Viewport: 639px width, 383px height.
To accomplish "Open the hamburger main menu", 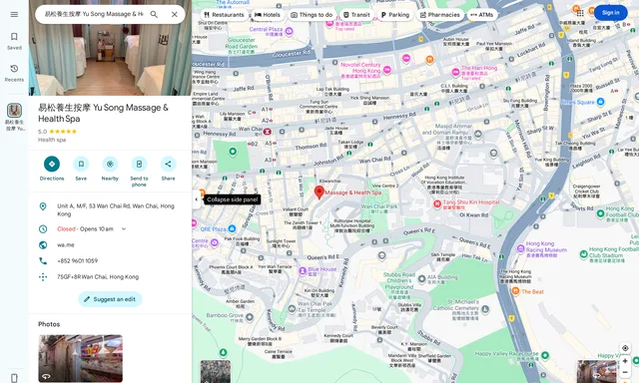I will coord(14,14).
